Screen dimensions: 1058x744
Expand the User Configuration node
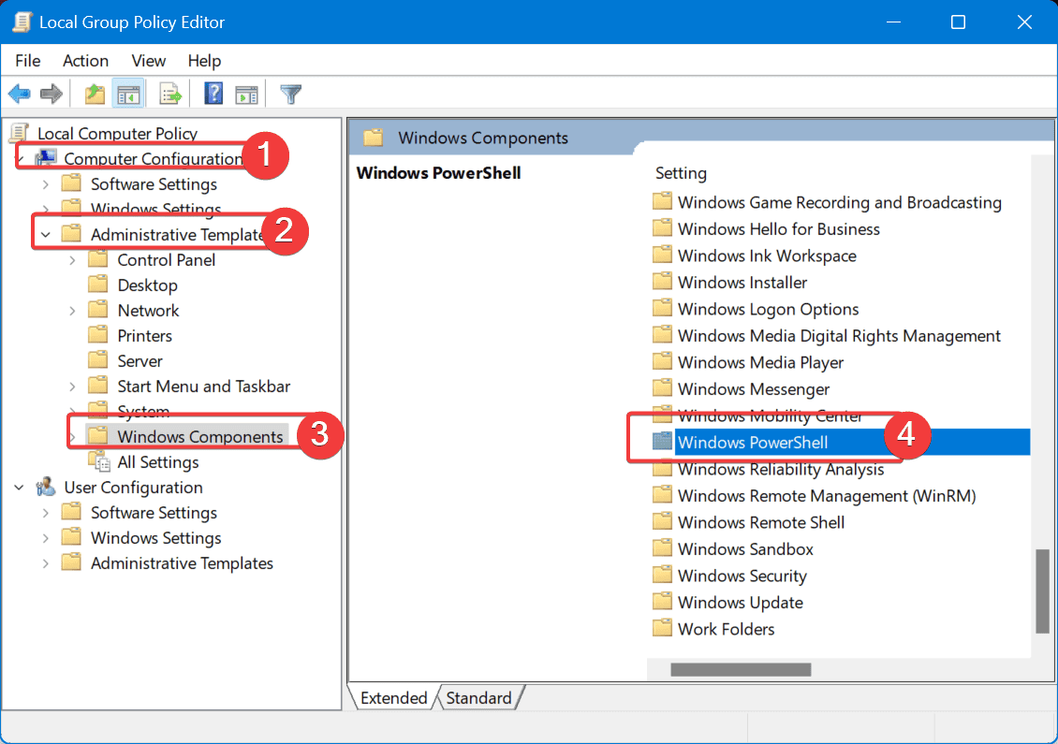(x=19, y=487)
